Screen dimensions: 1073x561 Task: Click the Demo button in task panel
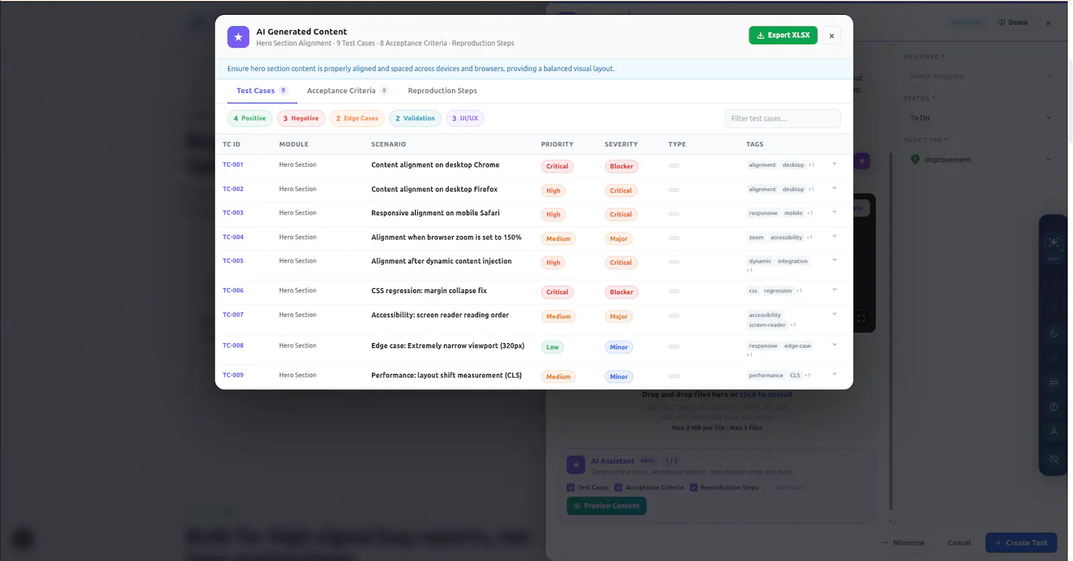point(1013,23)
